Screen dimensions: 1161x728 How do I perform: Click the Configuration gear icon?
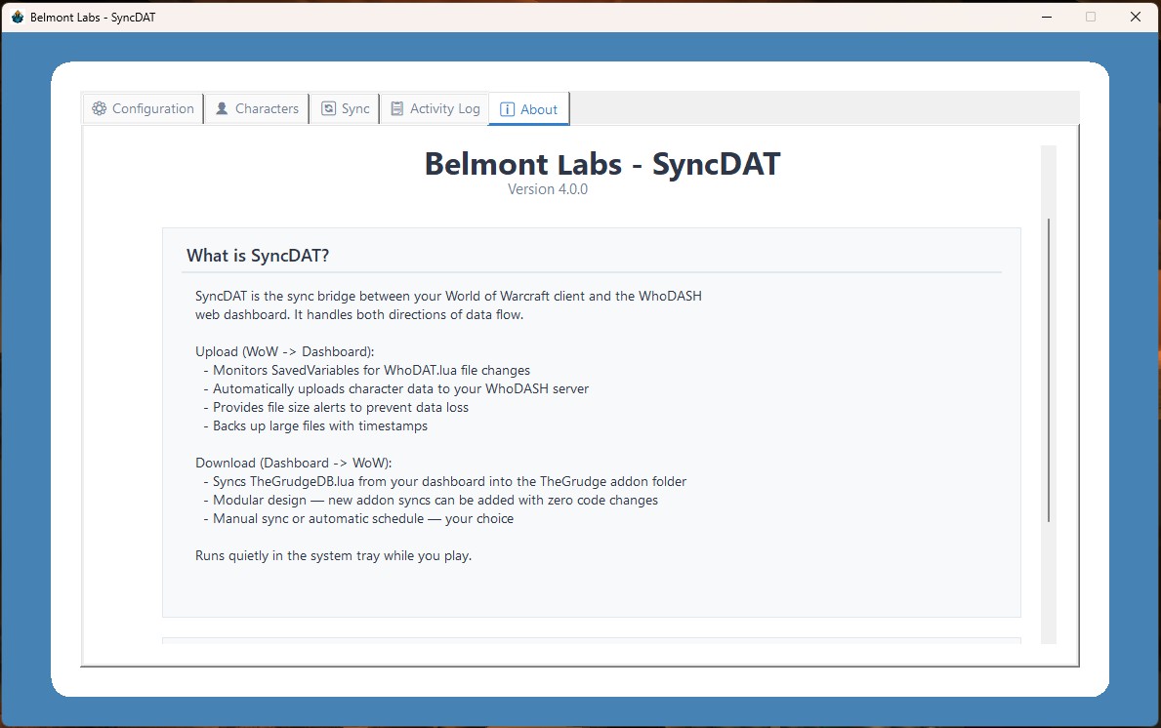pyautogui.click(x=99, y=109)
